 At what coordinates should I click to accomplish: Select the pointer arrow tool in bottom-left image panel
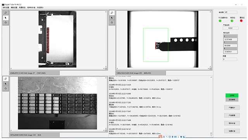6,84
